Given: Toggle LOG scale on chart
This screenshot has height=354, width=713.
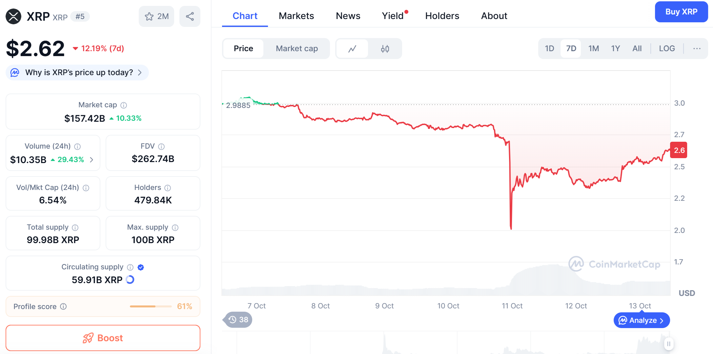Looking at the screenshot, I should [667, 49].
